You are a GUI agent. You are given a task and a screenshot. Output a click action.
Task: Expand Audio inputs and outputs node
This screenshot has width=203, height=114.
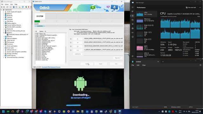click(x=3, y=12)
